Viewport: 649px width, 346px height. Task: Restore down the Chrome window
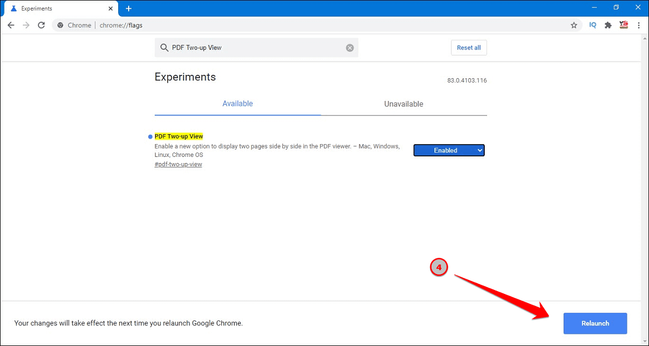pyautogui.click(x=616, y=7)
